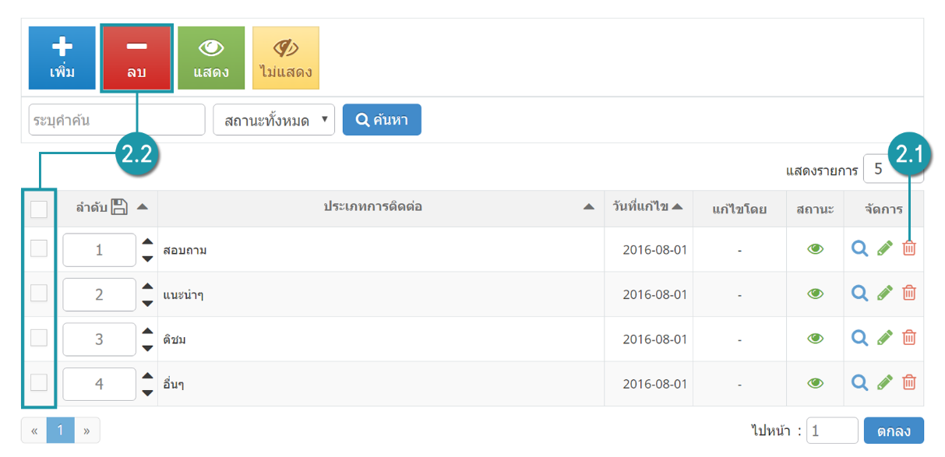The height and width of the screenshot is (457, 945).
Task: Click the 2016-08-01 date in row อื่นๆ
Action: pos(655,385)
